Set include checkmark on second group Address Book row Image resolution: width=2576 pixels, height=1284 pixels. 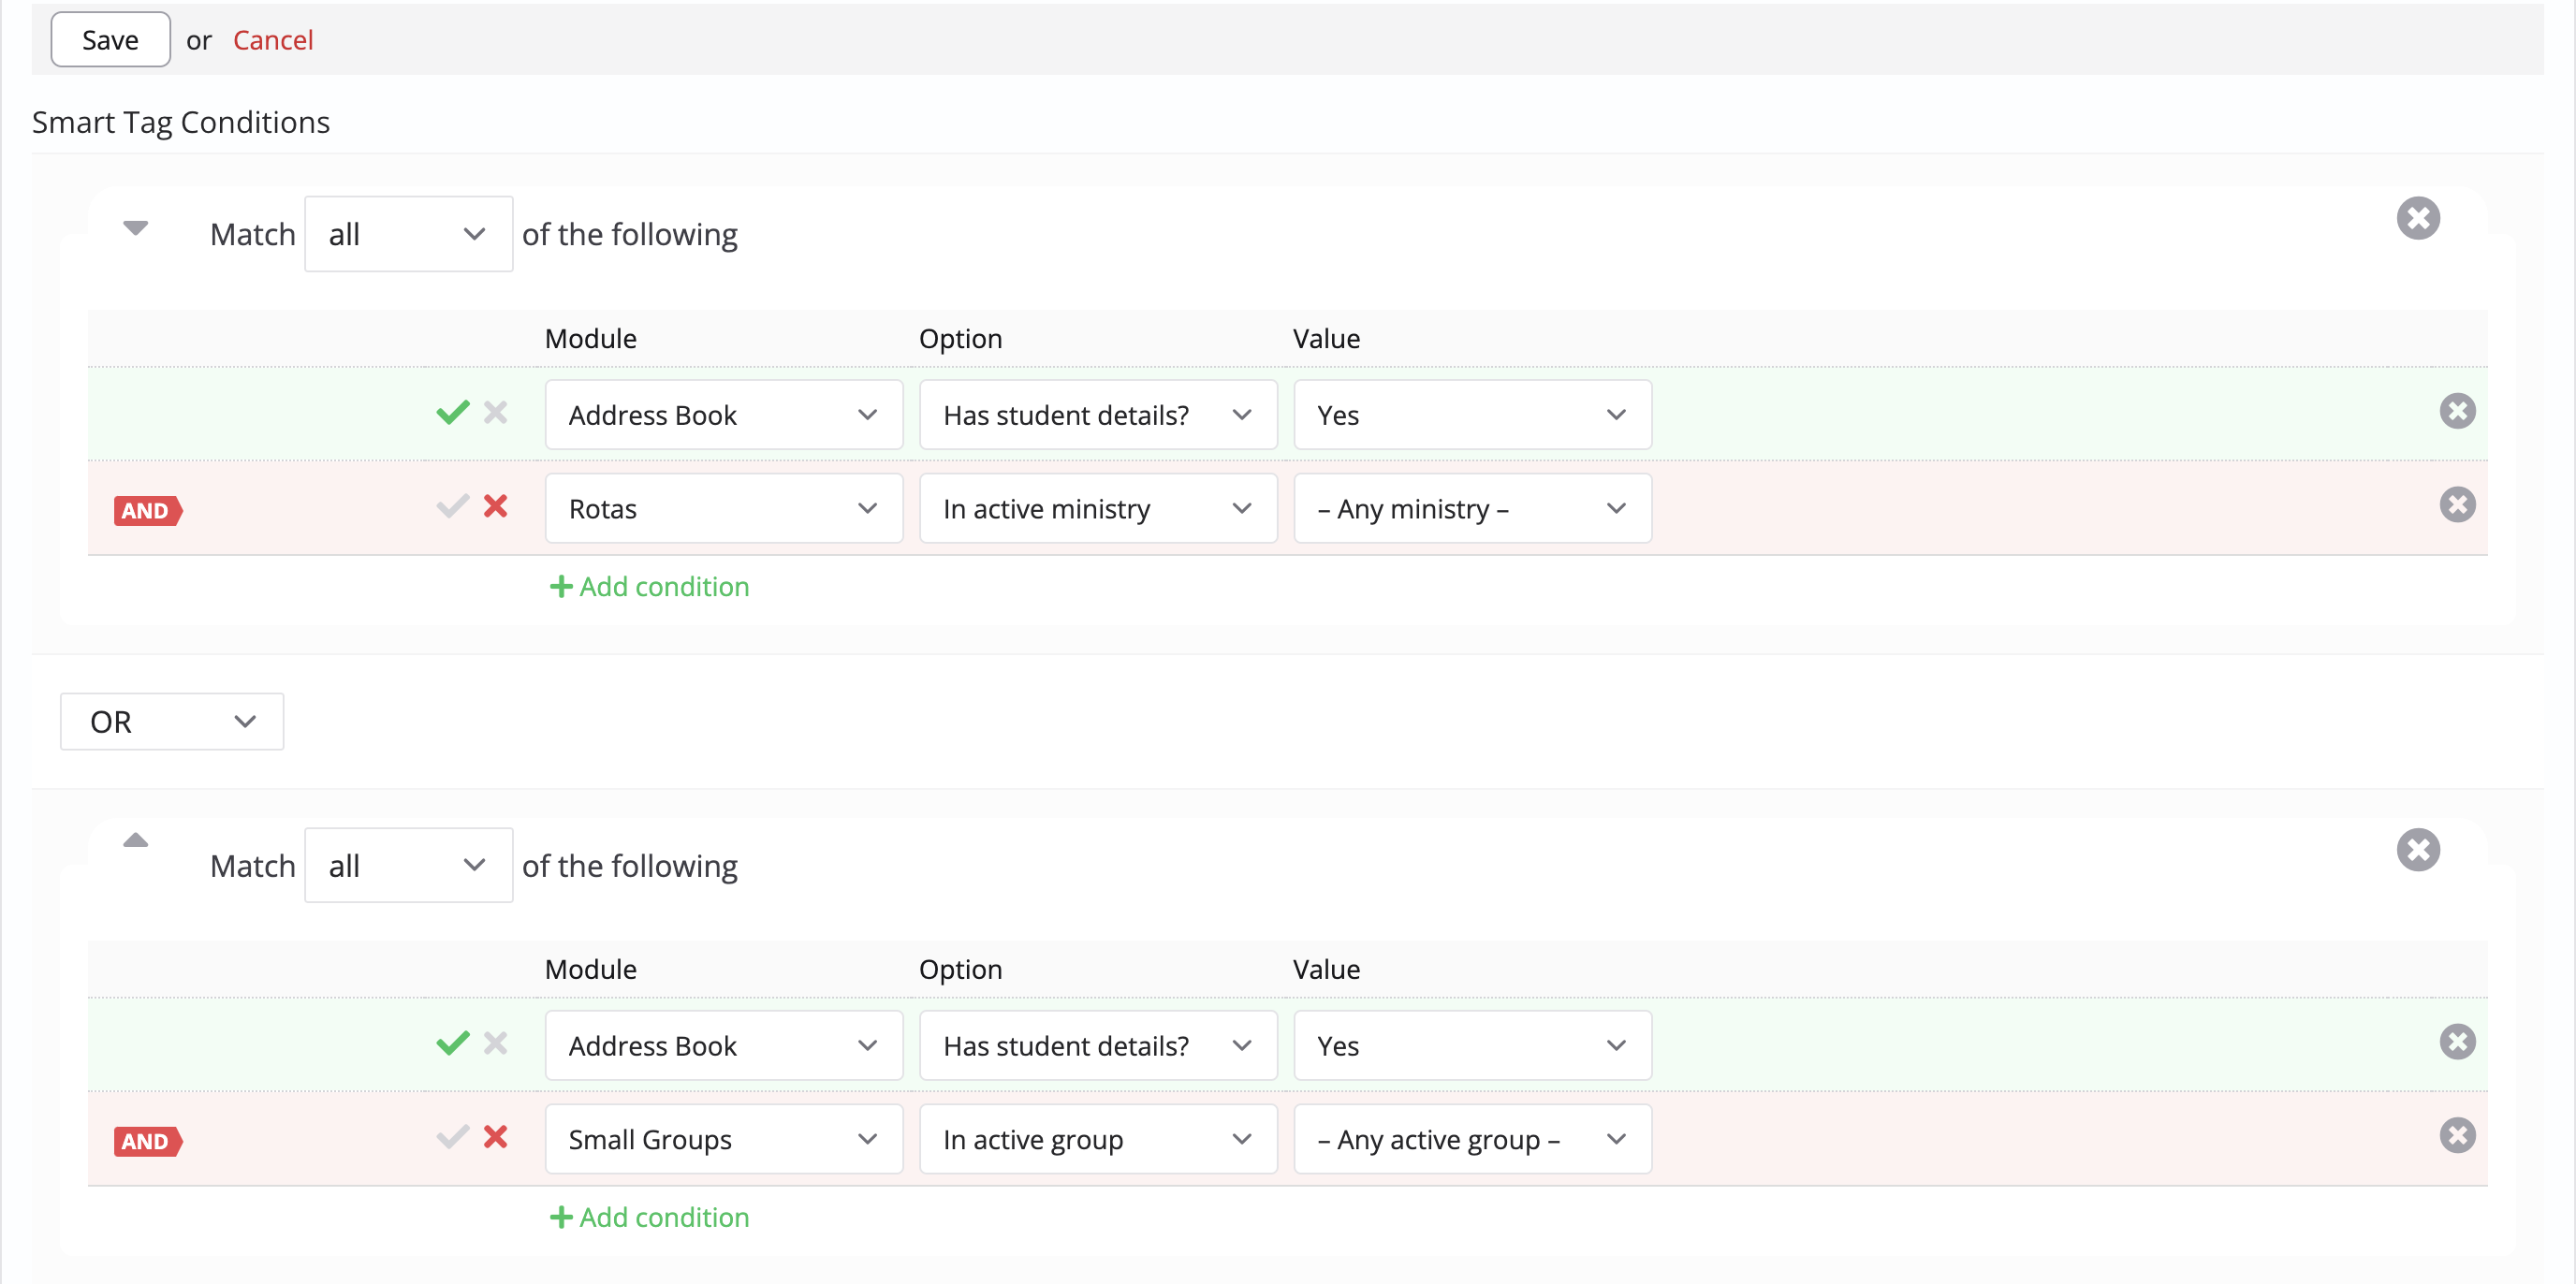(453, 1043)
